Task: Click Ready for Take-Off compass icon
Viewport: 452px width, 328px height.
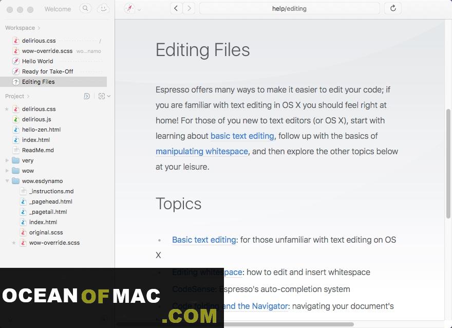Action: click(16, 71)
